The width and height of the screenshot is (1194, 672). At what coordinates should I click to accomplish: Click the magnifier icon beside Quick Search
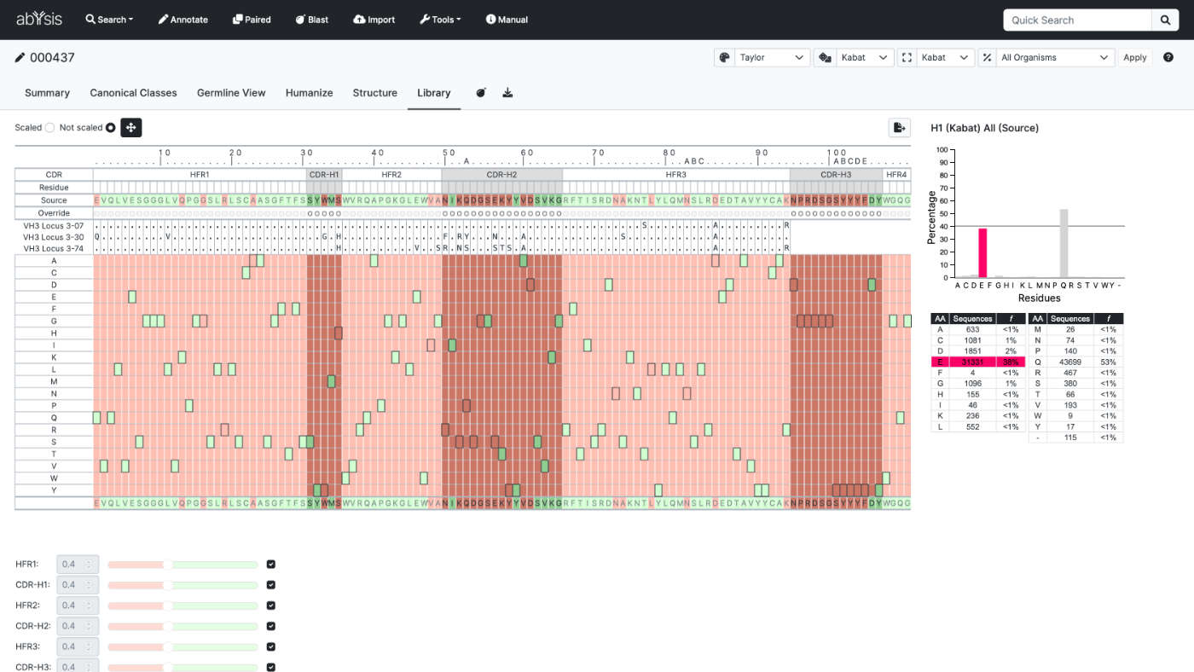point(1165,20)
